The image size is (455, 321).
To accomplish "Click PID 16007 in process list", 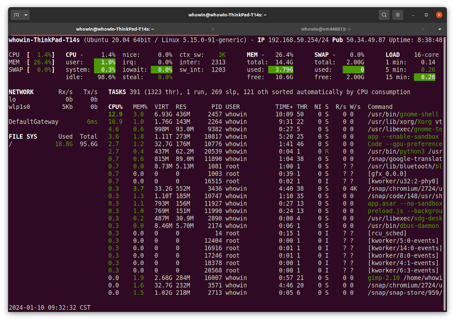I will 213,278.
